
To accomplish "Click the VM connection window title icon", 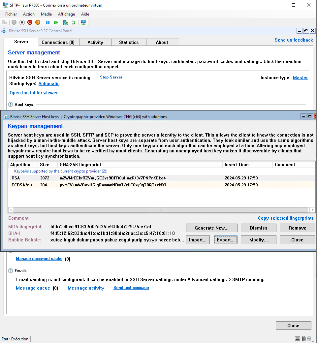I will point(6,5).
